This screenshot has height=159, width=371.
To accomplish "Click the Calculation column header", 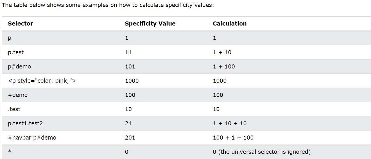I will tap(229, 24).
